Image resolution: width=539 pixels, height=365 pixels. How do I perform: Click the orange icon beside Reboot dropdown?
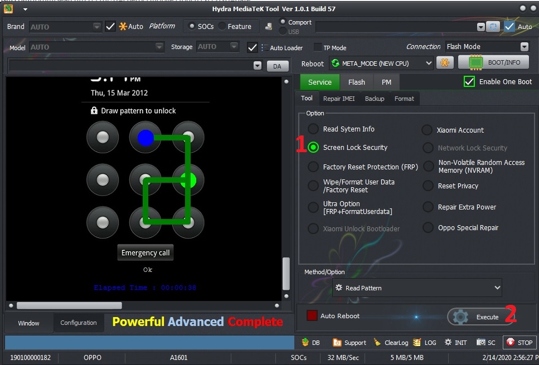(445, 63)
